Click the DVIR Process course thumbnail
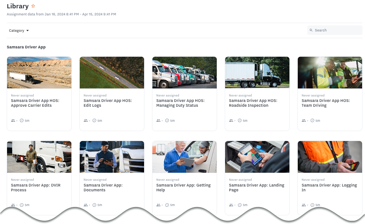 pyautogui.click(x=39, y=157)
